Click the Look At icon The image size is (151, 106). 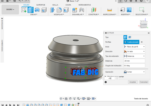66,99
